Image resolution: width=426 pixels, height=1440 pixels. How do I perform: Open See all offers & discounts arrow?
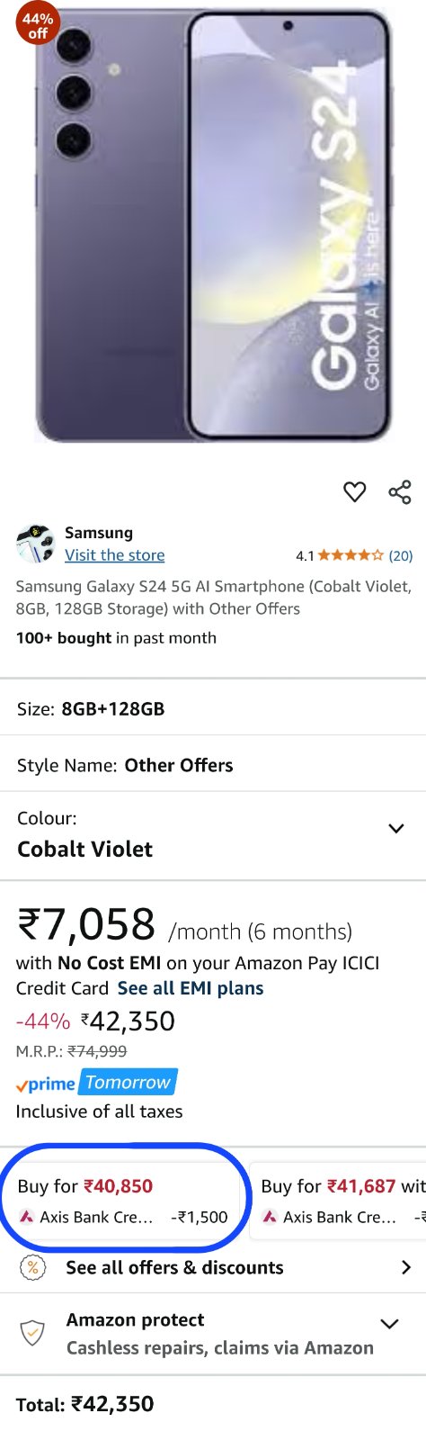click(x=406, y=1267)
